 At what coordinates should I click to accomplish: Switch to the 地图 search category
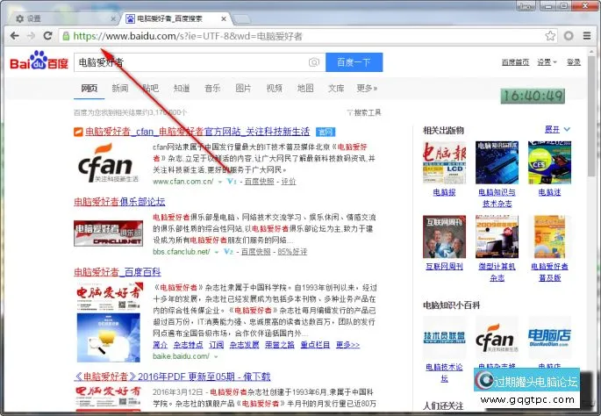point(305,88)
